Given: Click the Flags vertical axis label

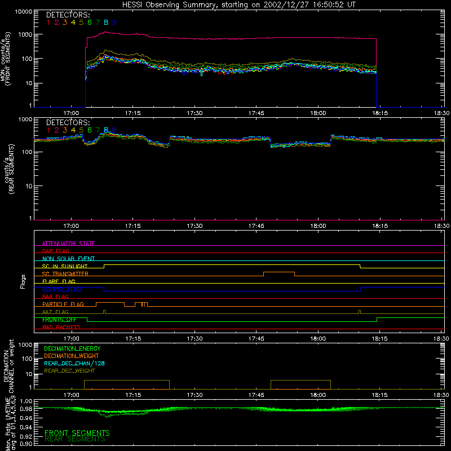Looking at the screenshot, I should point(23,281).
